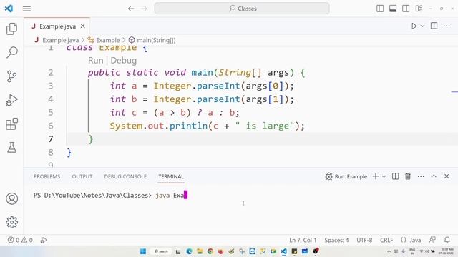Viewport: 458px width, 257px height.
Task: Show hidden system tray icons chevron
Action: 389,251
